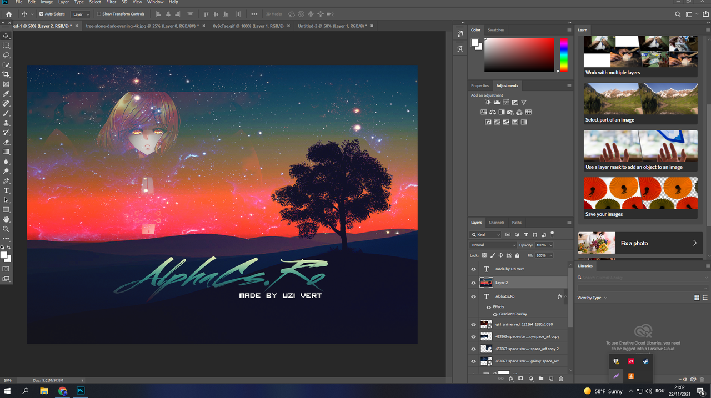Screen dimensions: 711x398
Task: Enable Show Transform Controls checkbox
Action: [x=99, y=14]
